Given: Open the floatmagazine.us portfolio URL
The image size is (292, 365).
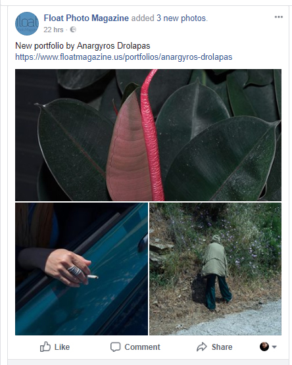Looking at the screenshot, I should coord(124,57).
